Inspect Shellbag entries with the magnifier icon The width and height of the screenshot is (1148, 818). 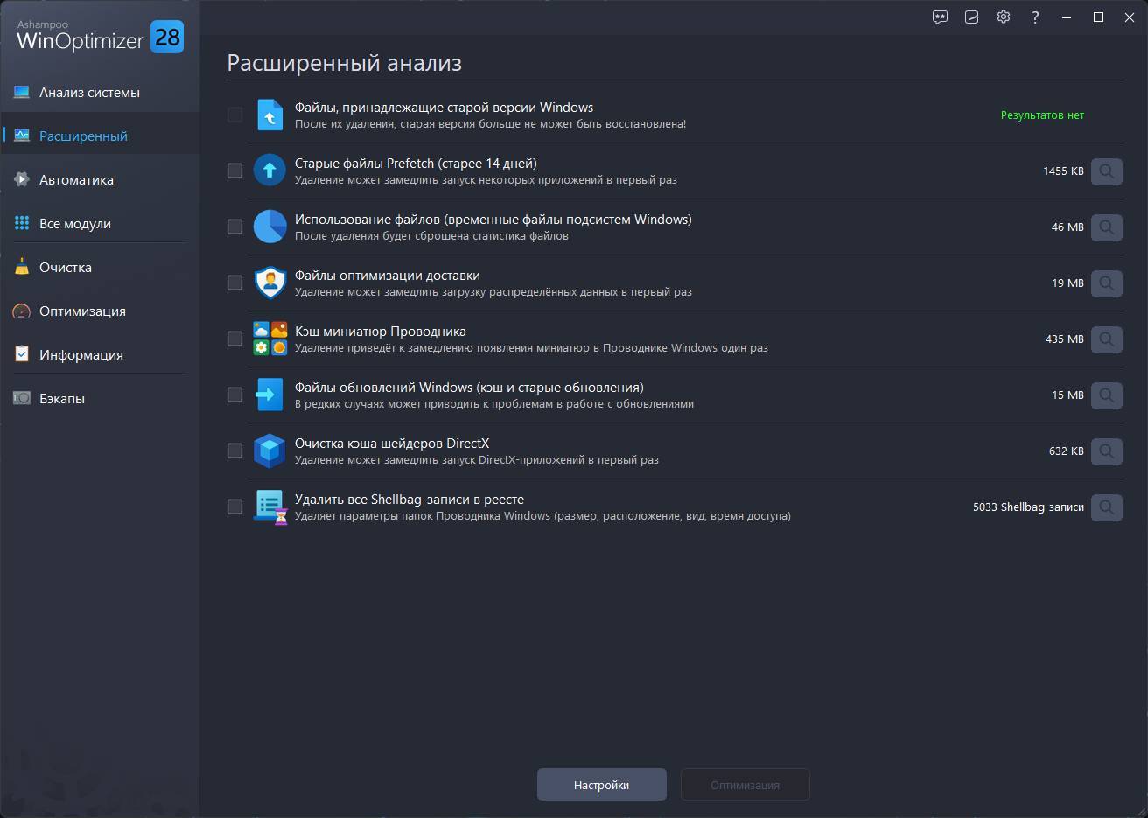1107,507
